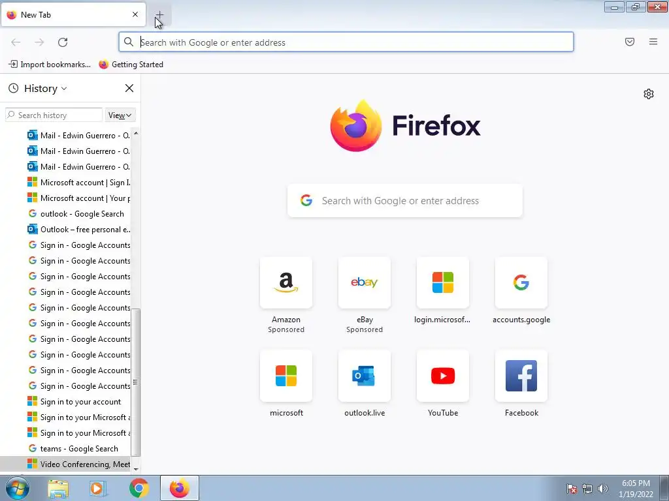Open Google Chrome from taskbar
The height and width of the screenshot is (501, 669).
coord(139,488)
